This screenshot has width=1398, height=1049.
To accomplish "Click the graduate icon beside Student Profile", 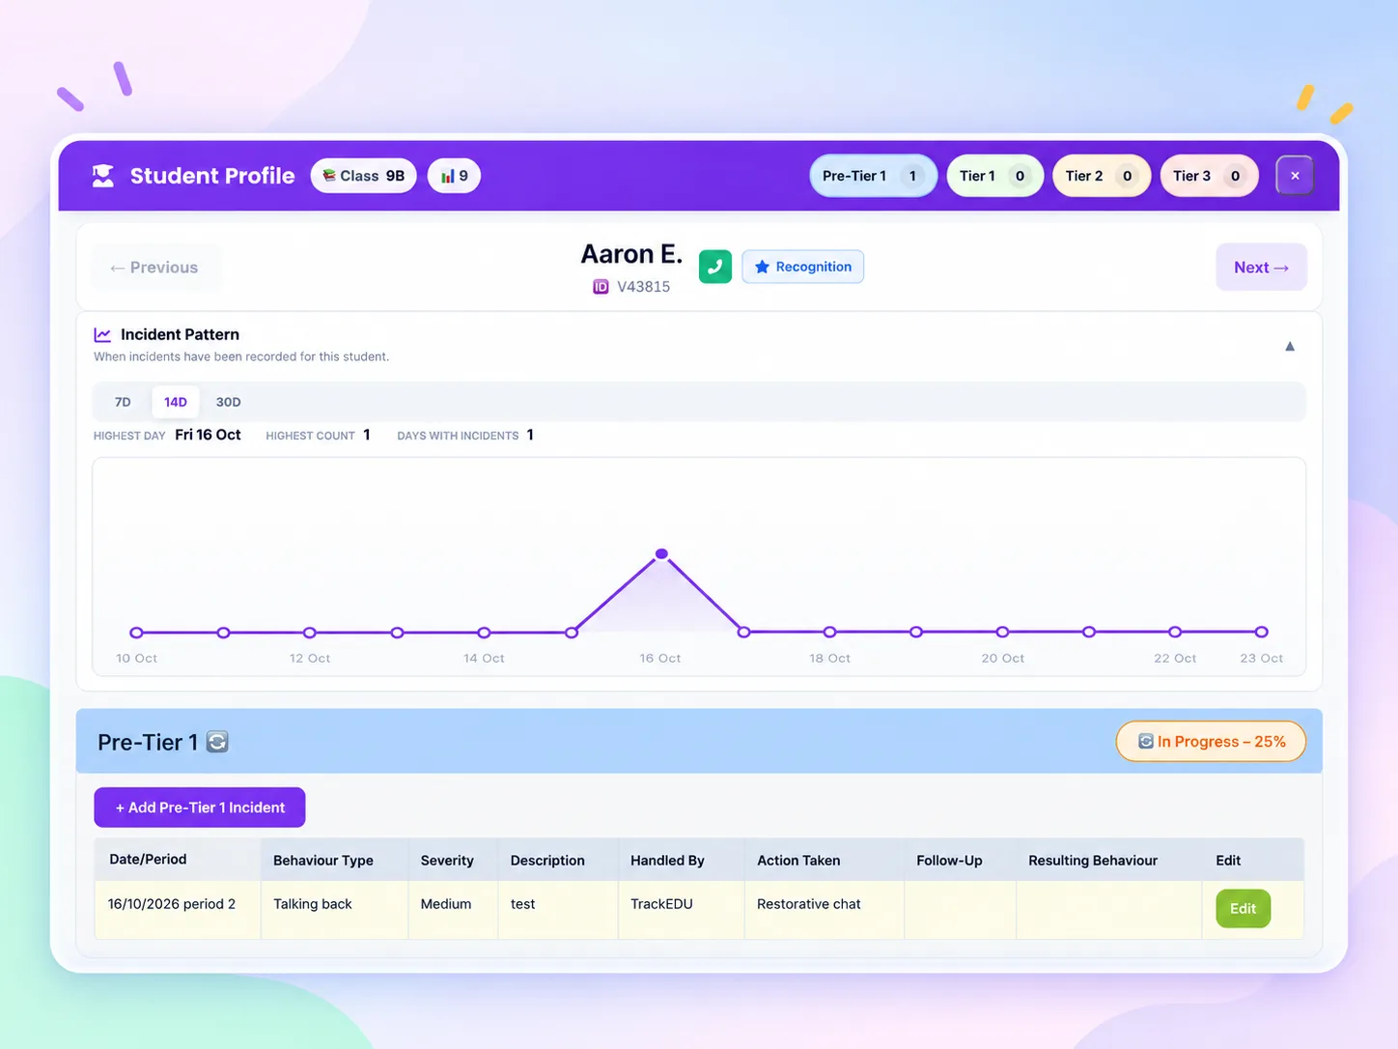I will click(x=102, y=176).
